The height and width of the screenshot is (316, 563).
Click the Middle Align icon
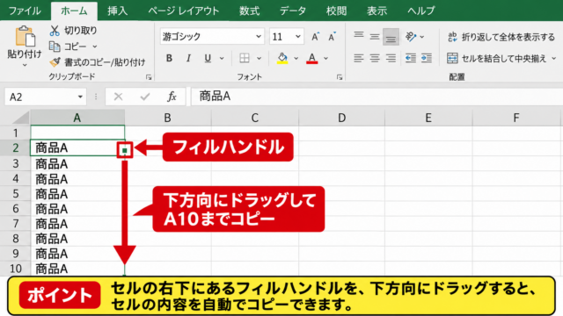[x=375, y=37]
